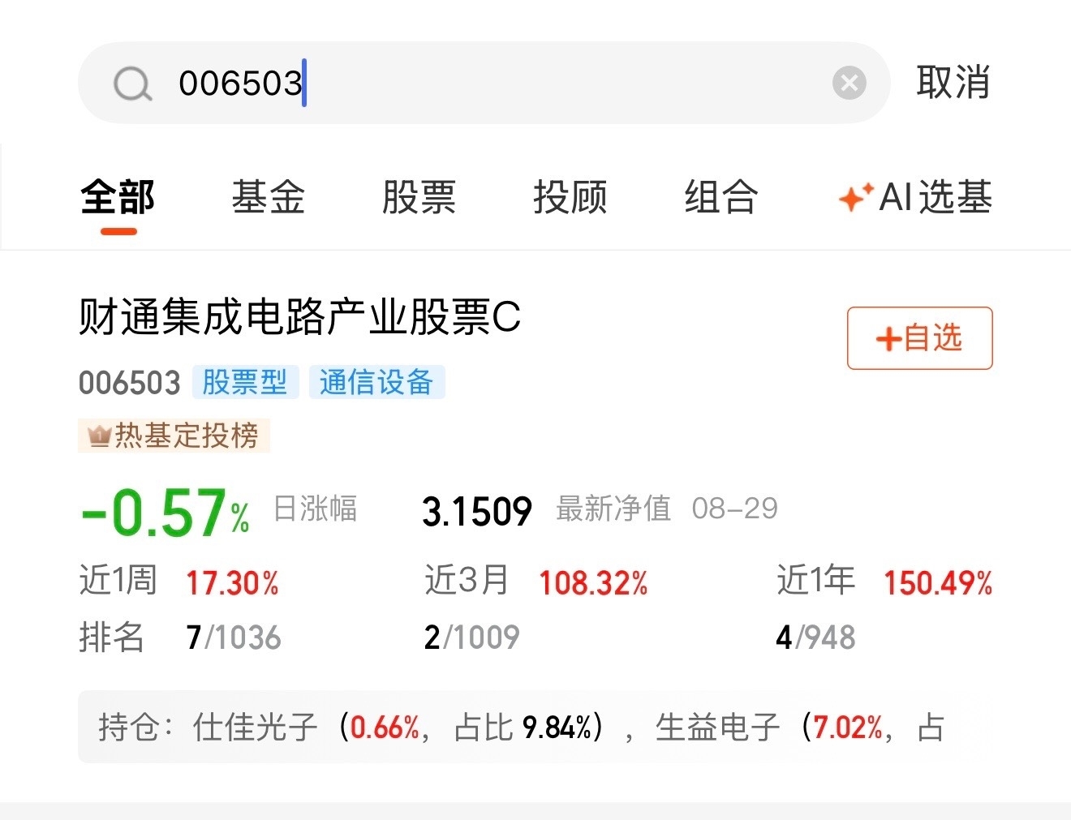
Task: Open the AI选基 tab
Action: tap(915, 197)
